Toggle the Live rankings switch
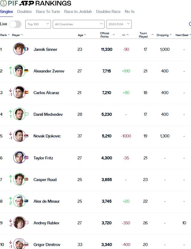Viewport: 191px width, 249px height. [15, 24]
